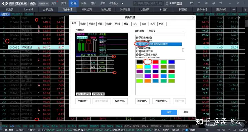Click the lock icon in top toolbar
The image size is (248, 132).
(199, 3)
